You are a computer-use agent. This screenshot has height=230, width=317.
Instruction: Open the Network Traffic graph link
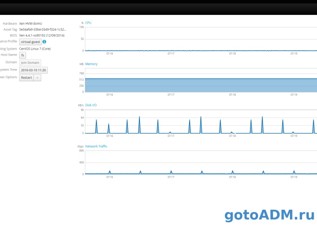96,146
